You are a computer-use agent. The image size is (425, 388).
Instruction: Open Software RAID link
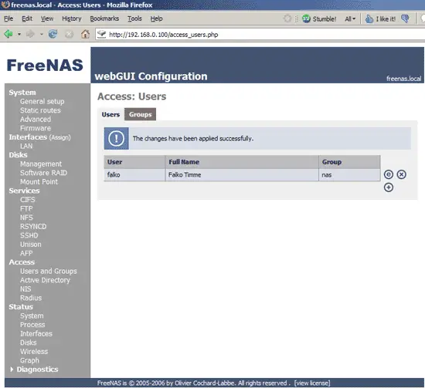click(x=43, y=173)
